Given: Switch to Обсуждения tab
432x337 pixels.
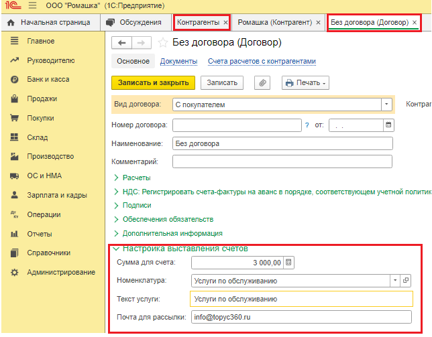Looking at the screenshot, I should [x=136, y=22].
